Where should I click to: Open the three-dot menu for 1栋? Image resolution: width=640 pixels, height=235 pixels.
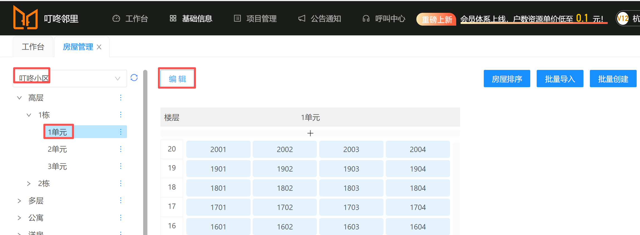[121, 115]
